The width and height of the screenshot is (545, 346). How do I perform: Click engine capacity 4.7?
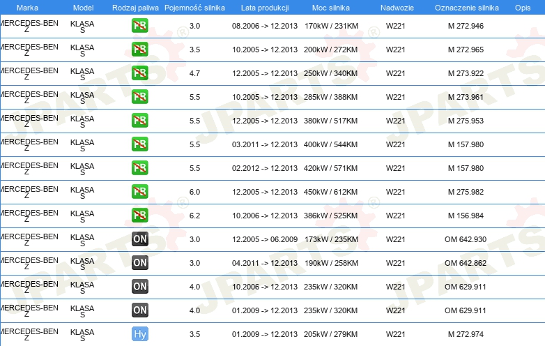[x=194, y=73]
